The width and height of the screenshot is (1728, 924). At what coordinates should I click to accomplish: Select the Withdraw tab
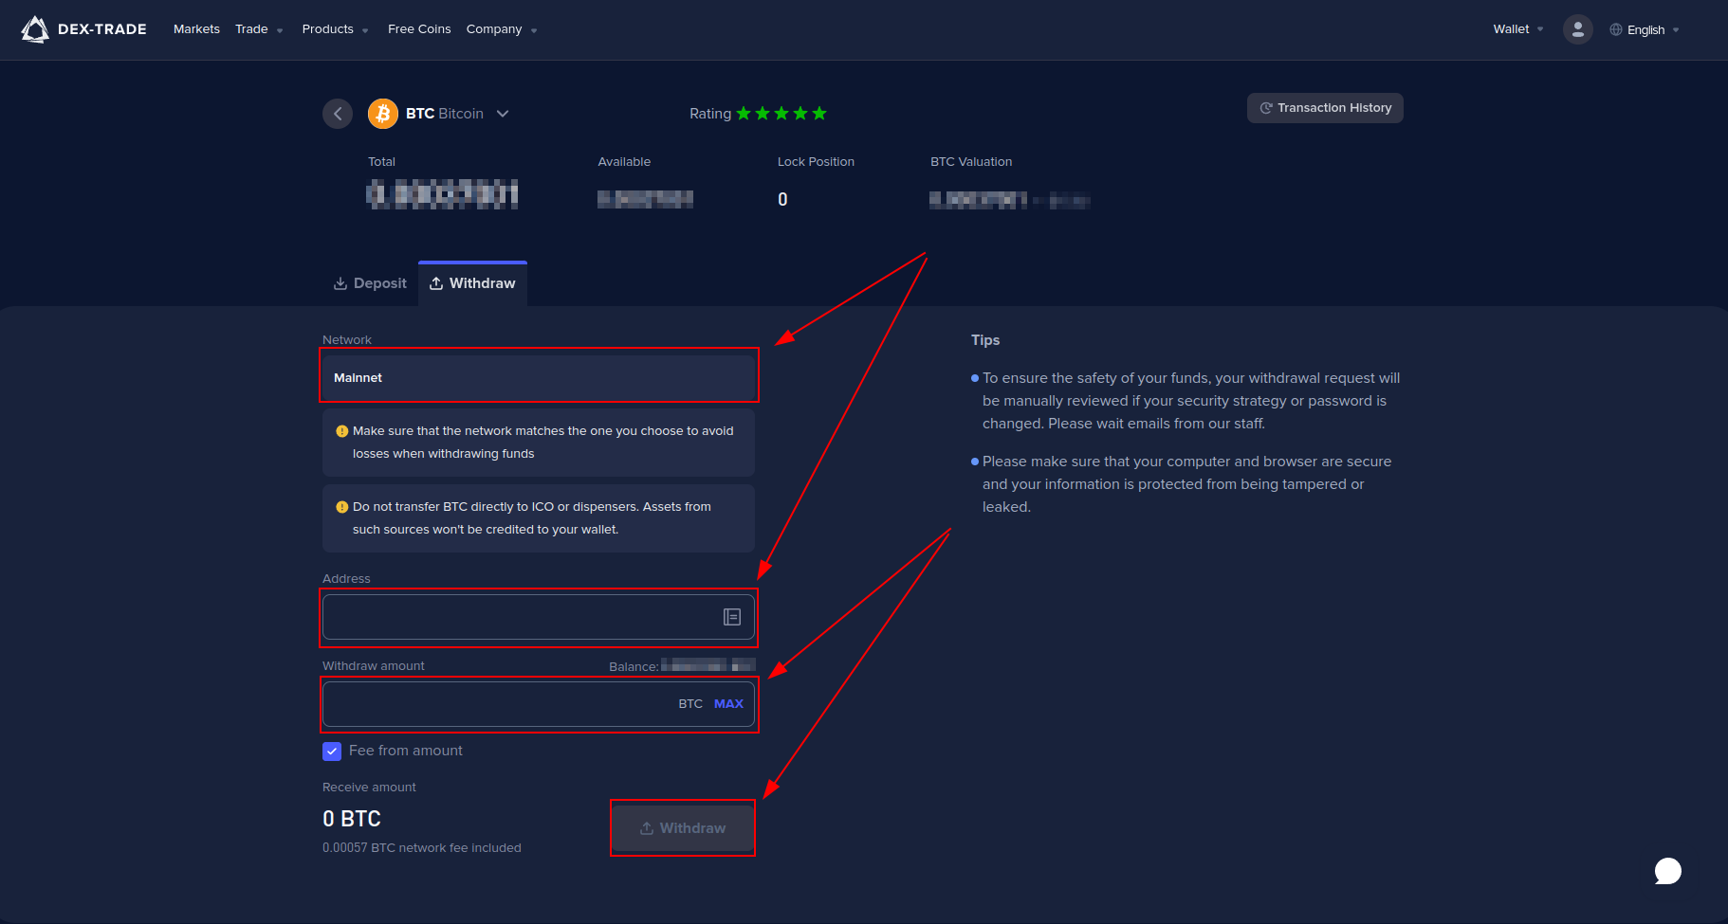(472, 283)
